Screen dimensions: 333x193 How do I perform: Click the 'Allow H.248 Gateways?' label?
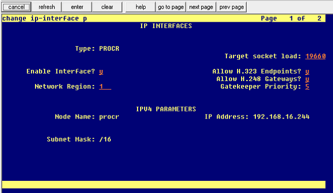click(259, 79)
